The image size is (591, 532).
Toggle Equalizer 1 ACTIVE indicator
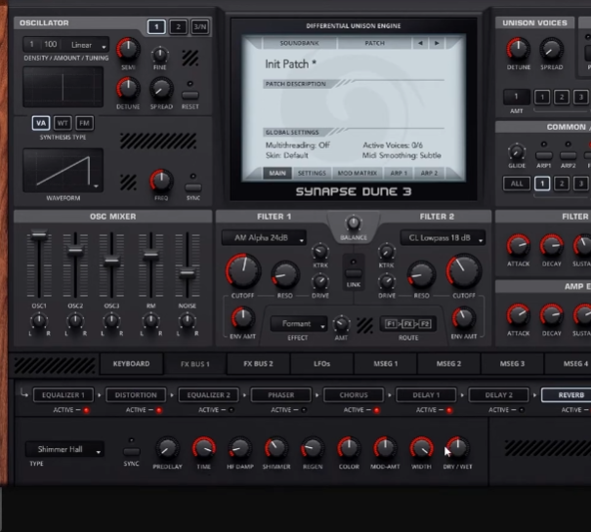coord(87,410)
